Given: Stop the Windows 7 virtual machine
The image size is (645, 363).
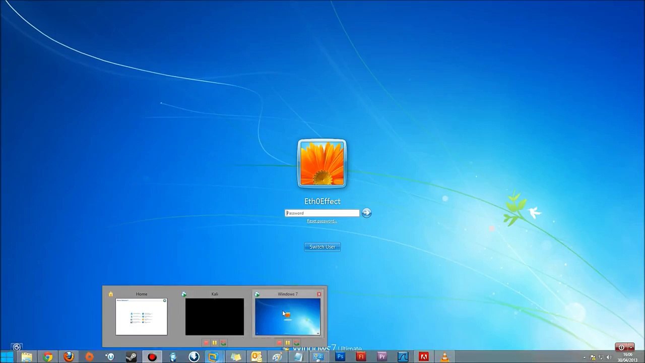Looking at the screenshot, I should click(279, 343).
